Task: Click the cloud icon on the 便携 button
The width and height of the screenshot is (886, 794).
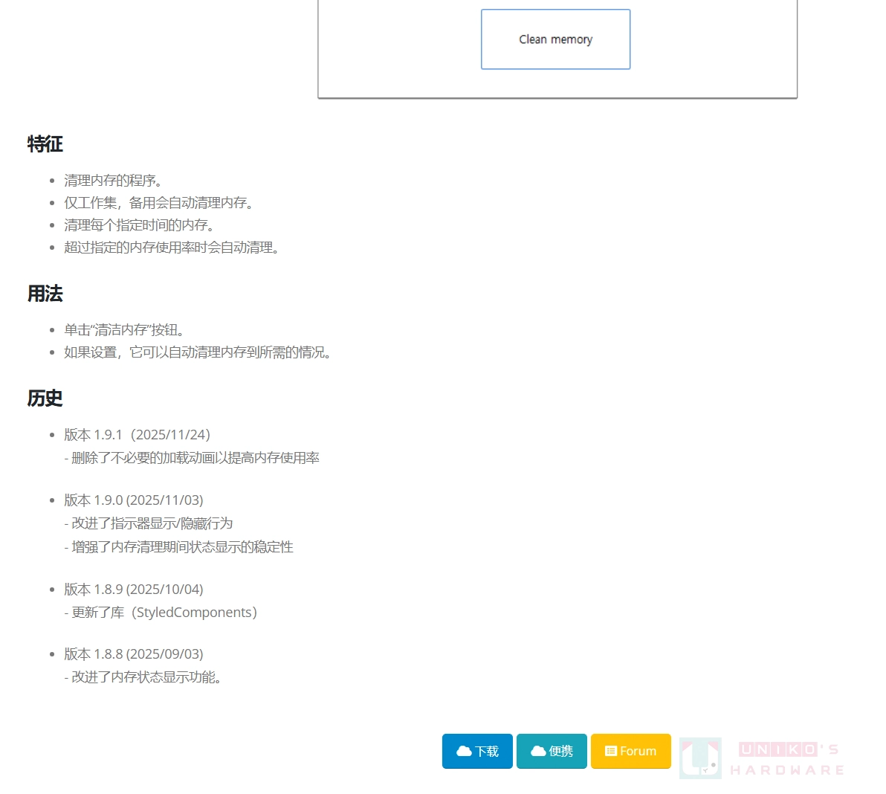Action: pos(537,751)
